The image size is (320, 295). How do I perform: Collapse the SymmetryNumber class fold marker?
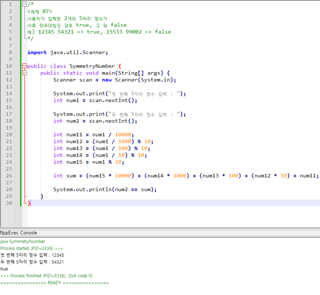[x=24, y=66]
